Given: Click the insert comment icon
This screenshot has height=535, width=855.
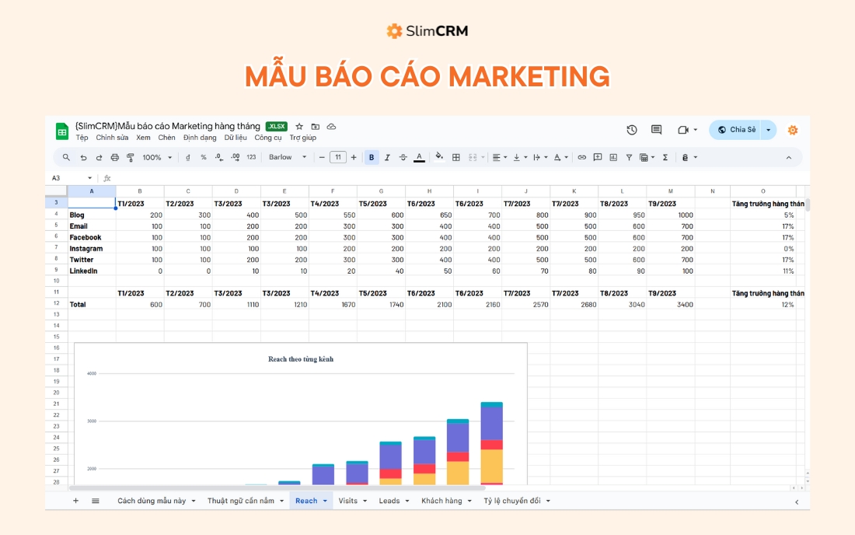Looking at the screenshot, I should point(598,157).
